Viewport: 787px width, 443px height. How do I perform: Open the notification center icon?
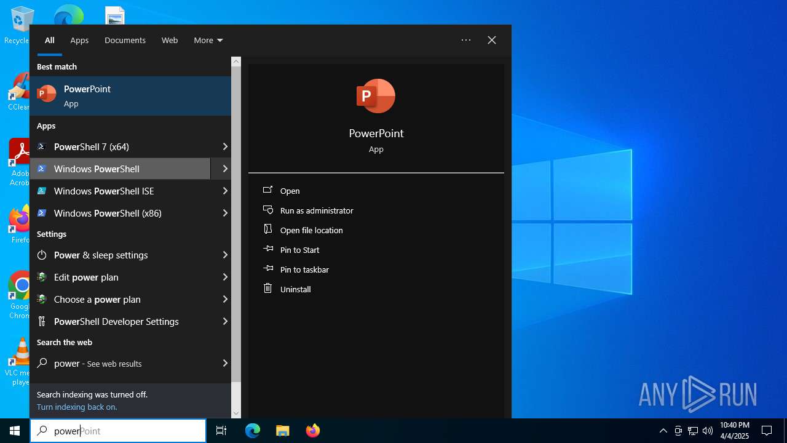[767, 431]
